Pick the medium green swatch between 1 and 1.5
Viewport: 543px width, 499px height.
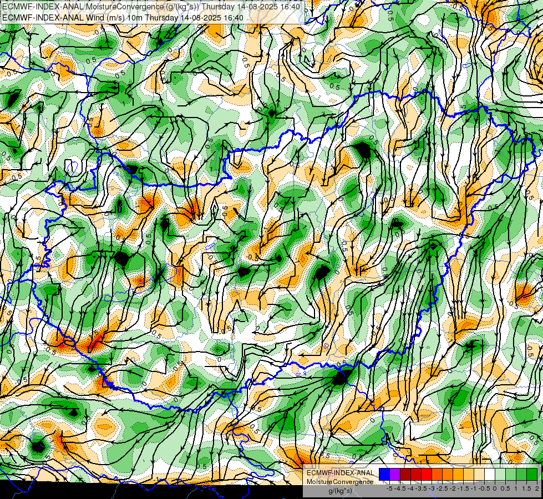521,475
